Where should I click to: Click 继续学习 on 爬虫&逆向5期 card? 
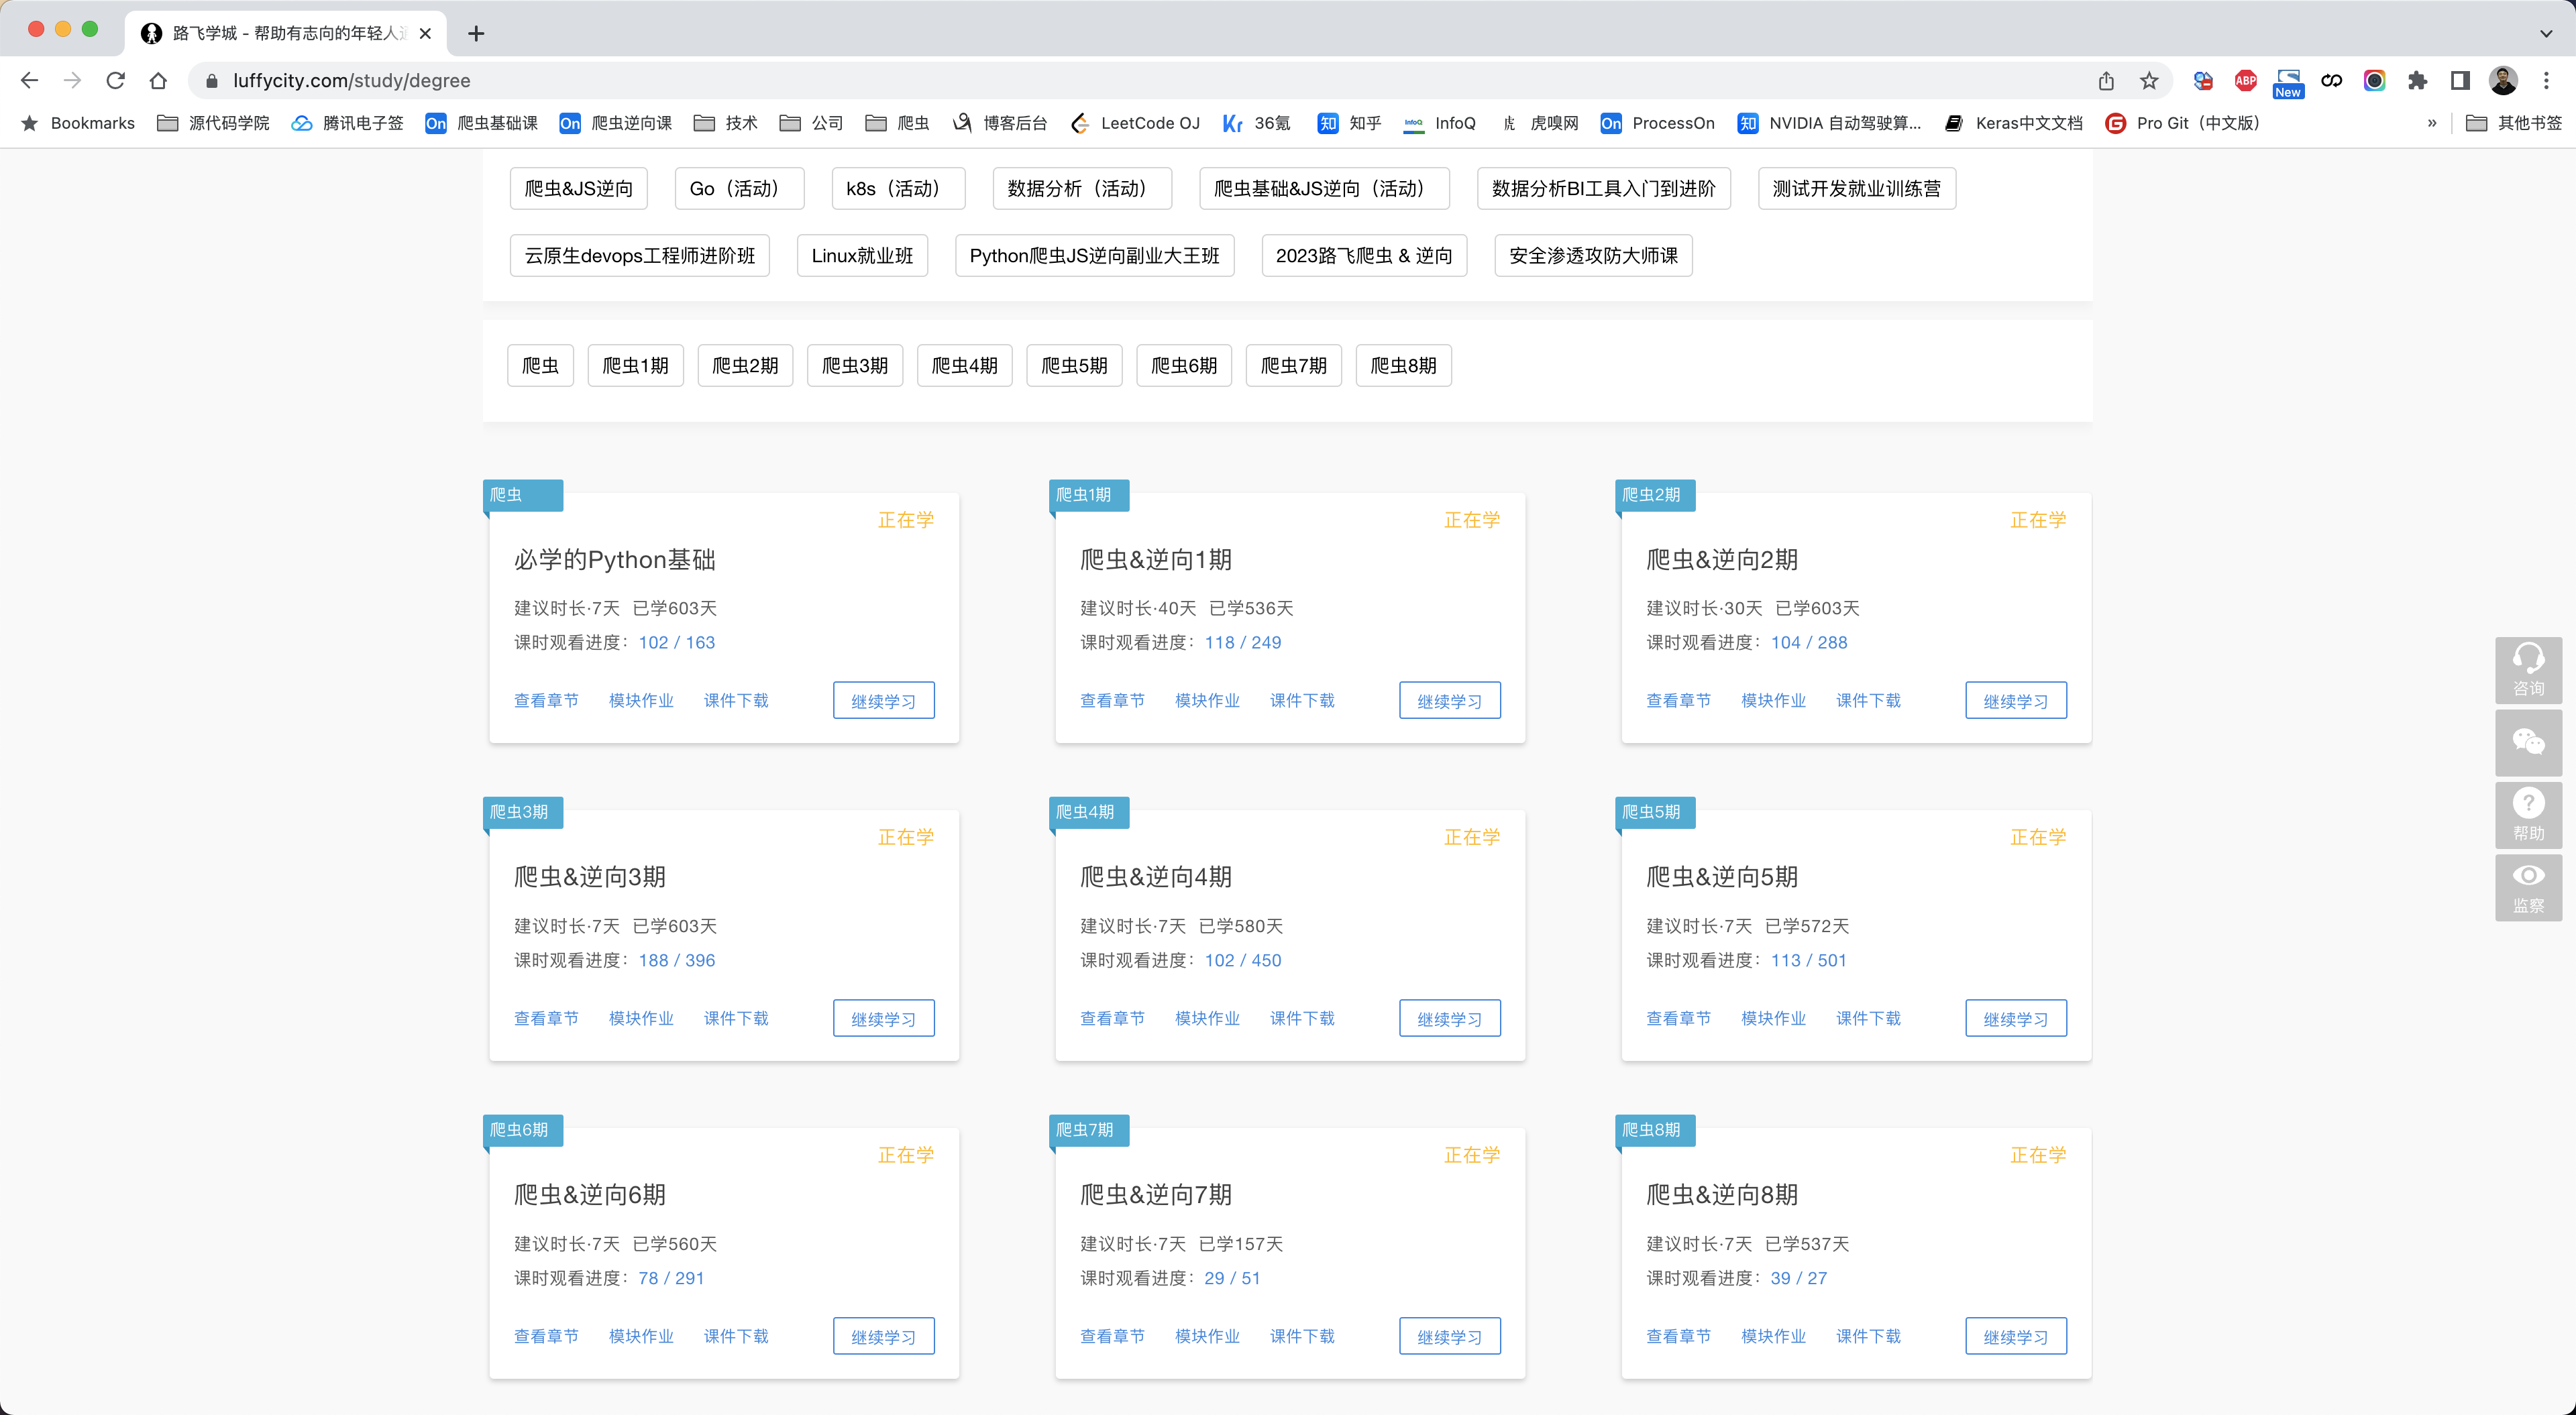pyautogui.click(x=2015, y=1018)
